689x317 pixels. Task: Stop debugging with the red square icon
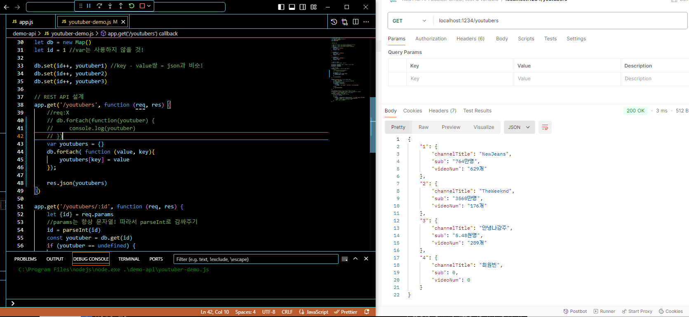(x=142, y=6)
